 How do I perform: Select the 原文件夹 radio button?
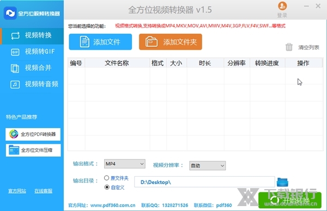[x=107, y=178]
